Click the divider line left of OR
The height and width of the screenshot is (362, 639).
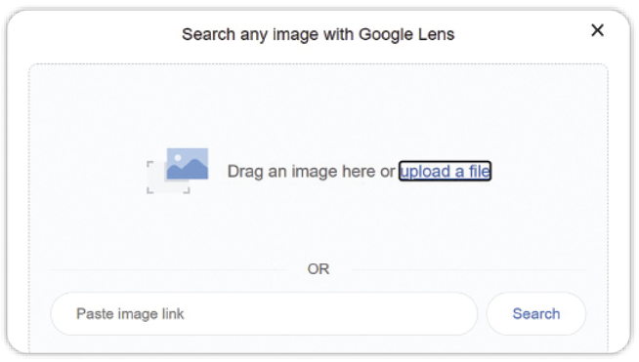[168, 269]
